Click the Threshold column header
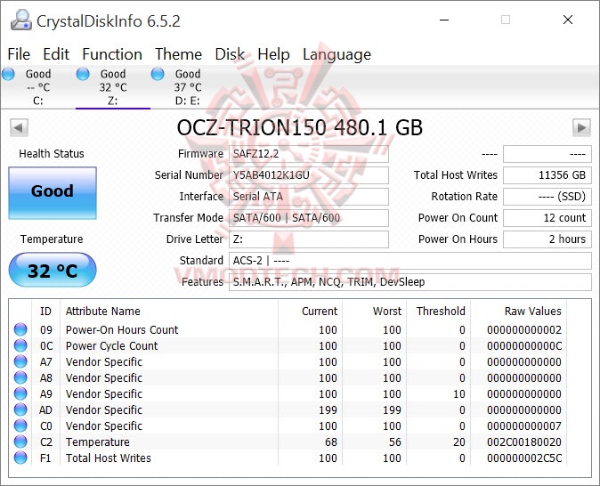 pyautogui.click(x=439, y=312)
